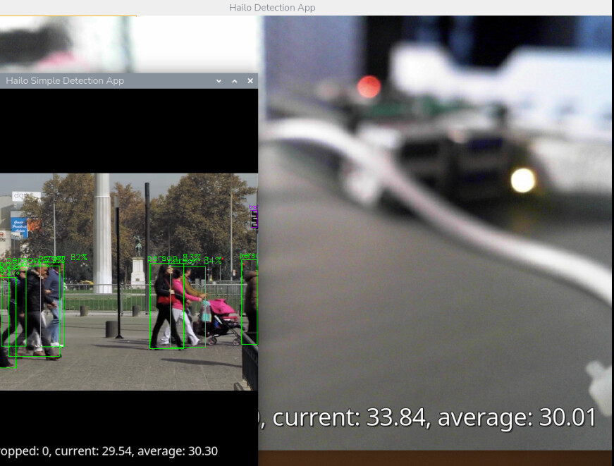The image size is (614, 466).
Task: Click the Hailo Detection App top title
Action: [x=272, y=7]
